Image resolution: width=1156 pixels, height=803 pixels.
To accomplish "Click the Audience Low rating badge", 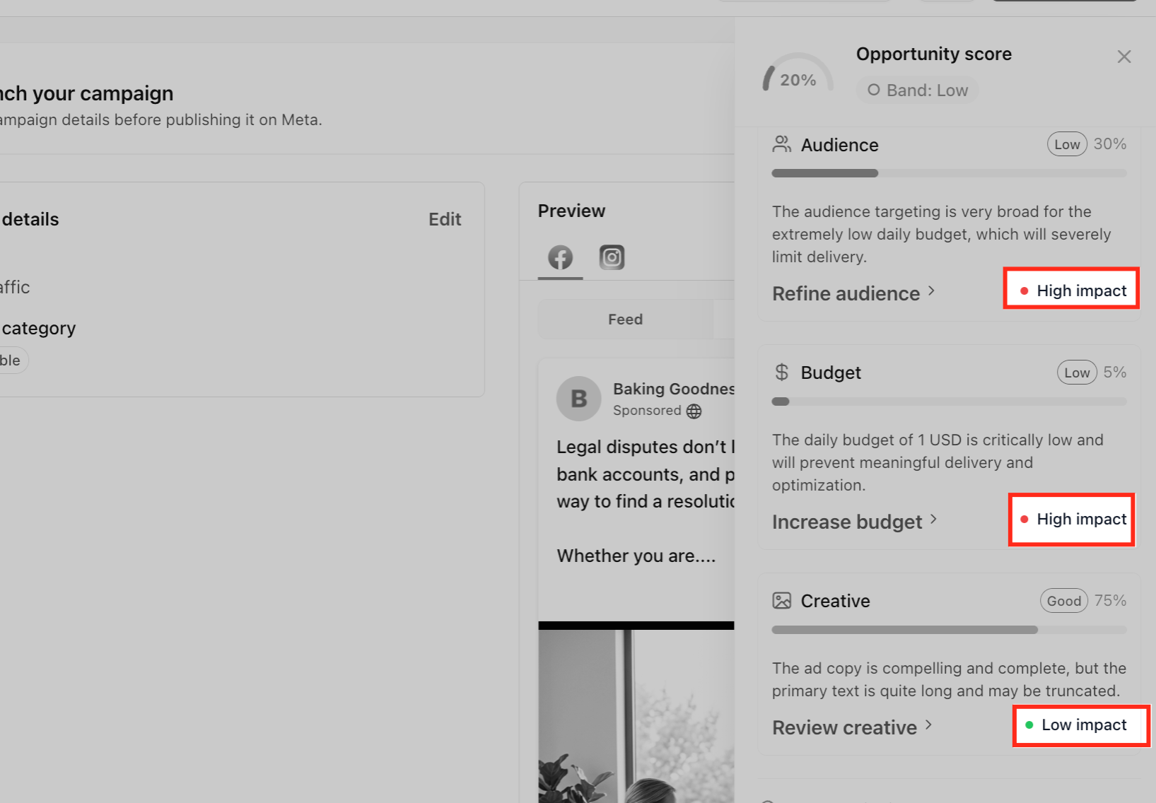I will point(1067,144).
